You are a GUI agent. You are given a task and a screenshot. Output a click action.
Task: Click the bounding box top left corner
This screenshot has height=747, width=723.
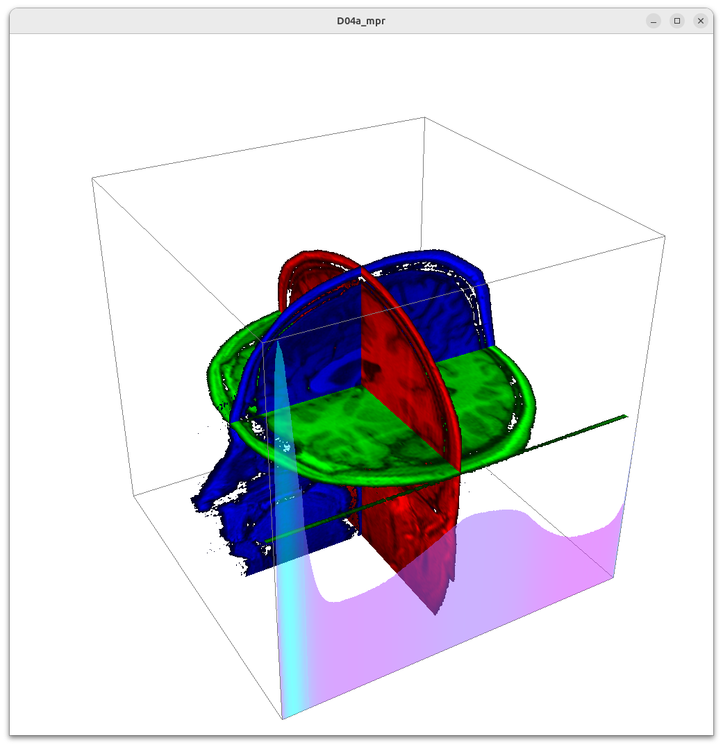tap(92, 178)
